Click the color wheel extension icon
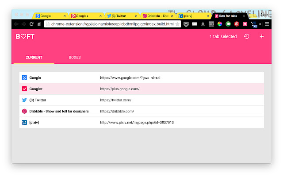The width and height of the screenshot is (283, 177). tap(220, 24)
